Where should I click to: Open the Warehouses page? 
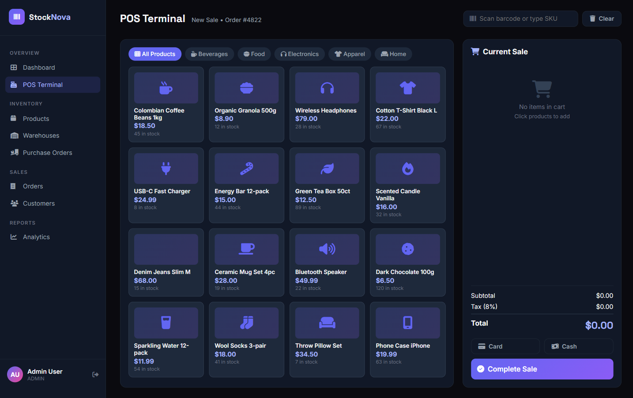click(53, 135)
